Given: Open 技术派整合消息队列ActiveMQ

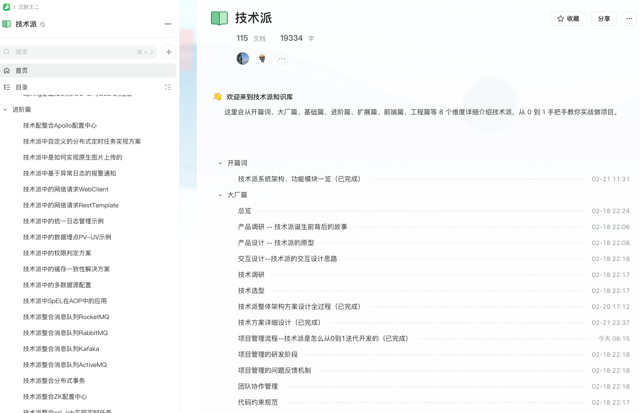Looking at the screenshot, I should (65, 365).
